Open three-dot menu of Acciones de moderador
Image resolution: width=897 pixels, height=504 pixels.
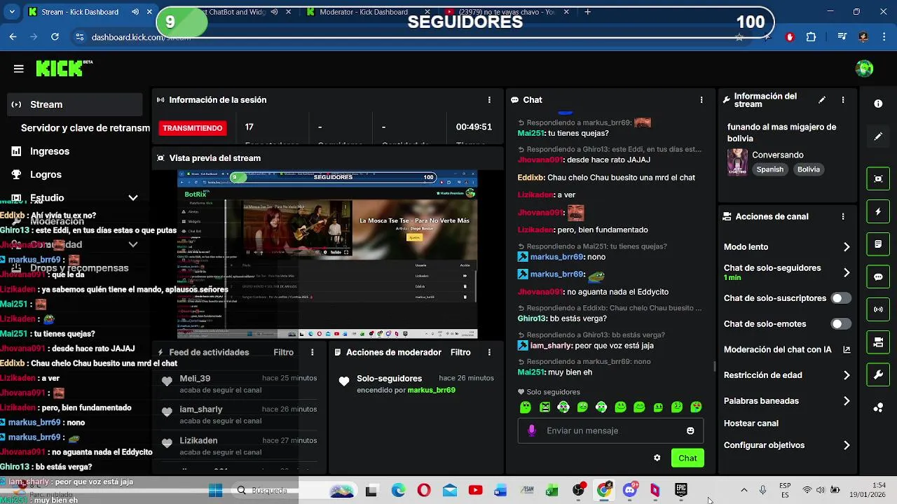coord(489,352)
